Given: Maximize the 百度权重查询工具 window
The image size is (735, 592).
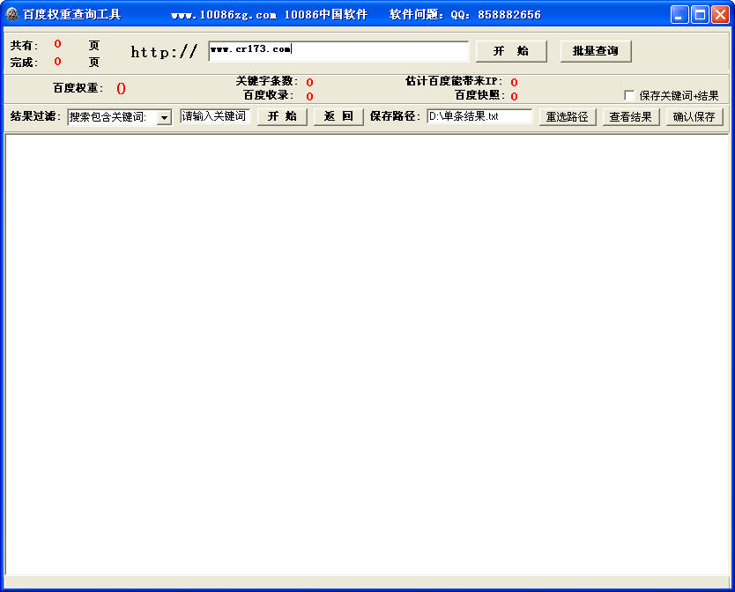Looking at the screenshot, I should tap(700, 14).
